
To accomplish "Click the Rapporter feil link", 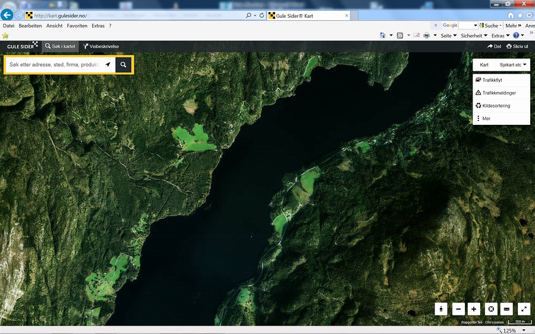I will (471, 323).
